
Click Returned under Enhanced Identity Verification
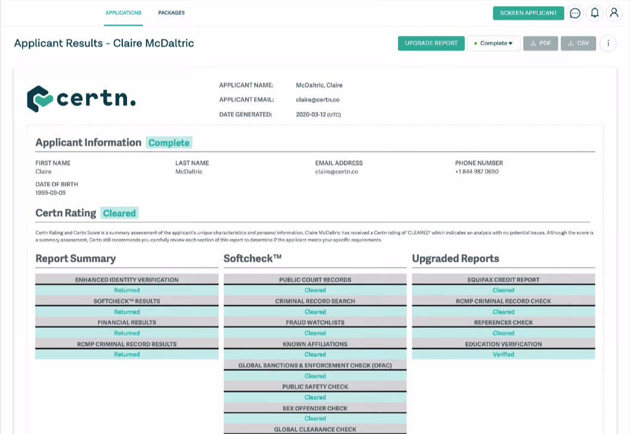pyautogui.click(x=127, y=290)
